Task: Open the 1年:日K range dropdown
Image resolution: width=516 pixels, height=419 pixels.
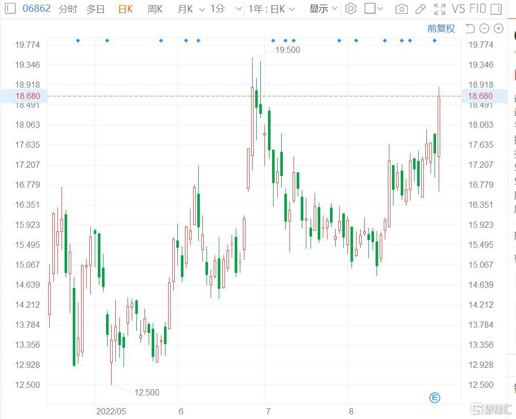Action: (x=272, y=9)
